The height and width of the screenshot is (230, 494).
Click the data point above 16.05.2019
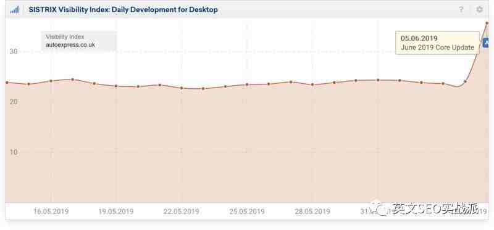click(51, 81)
